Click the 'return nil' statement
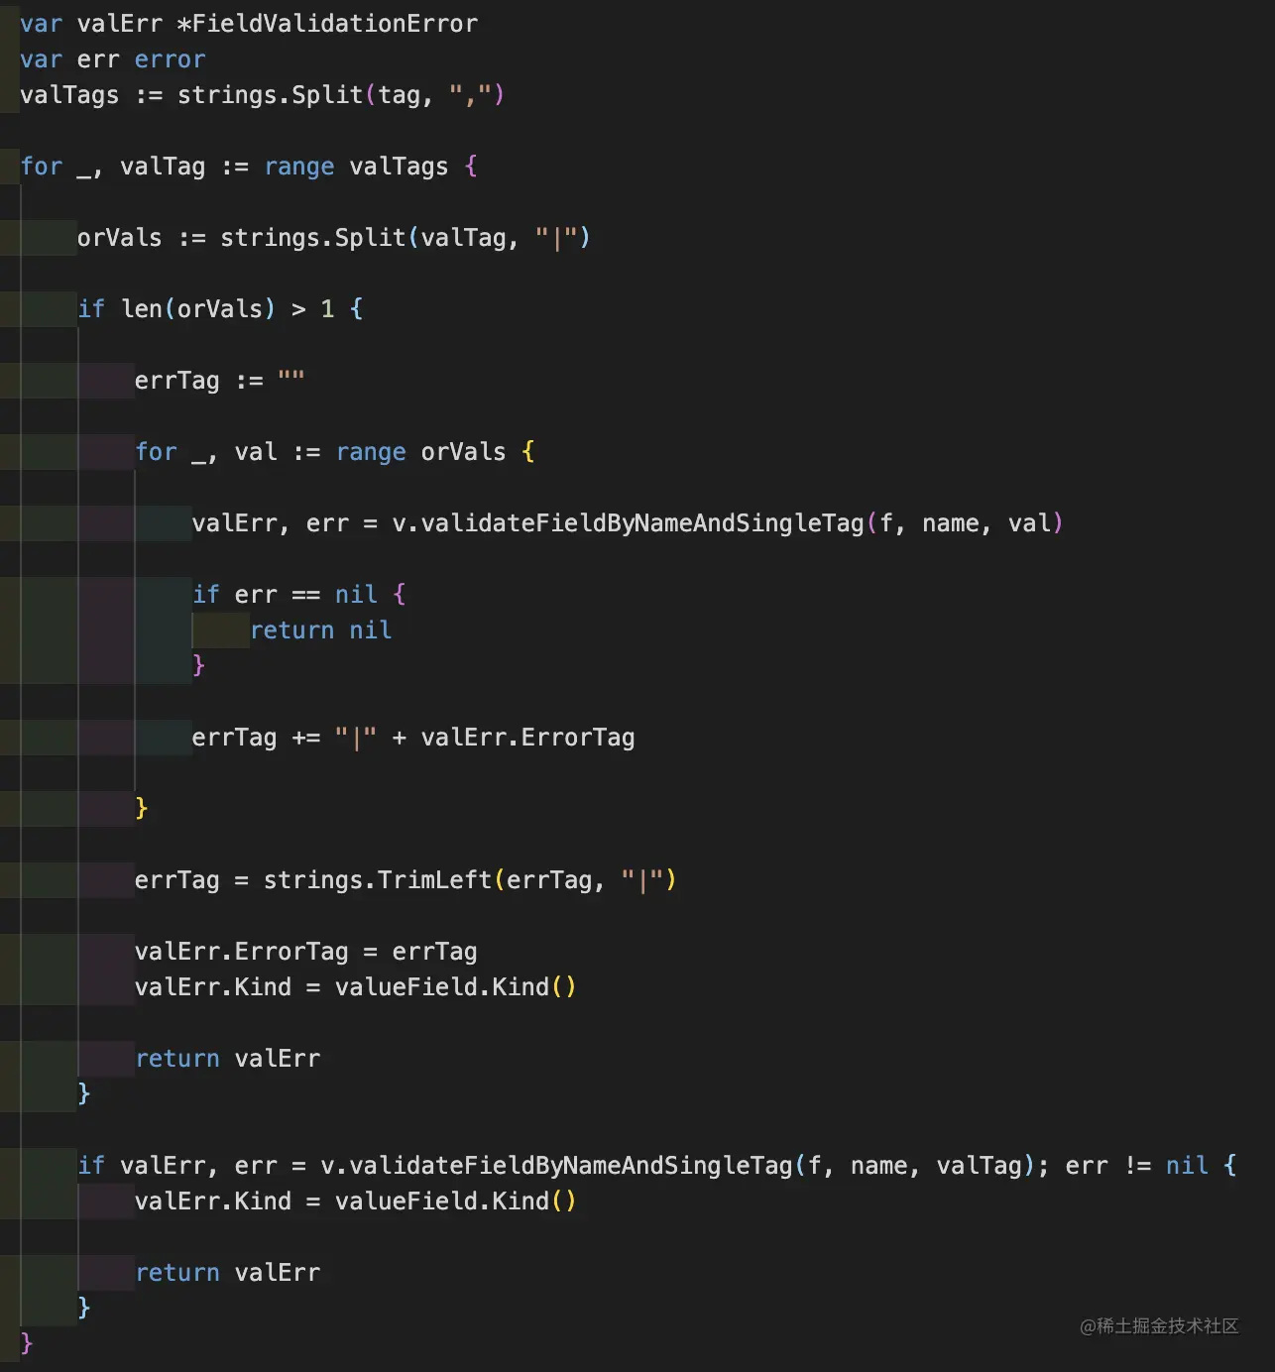This screenshot has width=1275, height=1372. coord(321,630)
